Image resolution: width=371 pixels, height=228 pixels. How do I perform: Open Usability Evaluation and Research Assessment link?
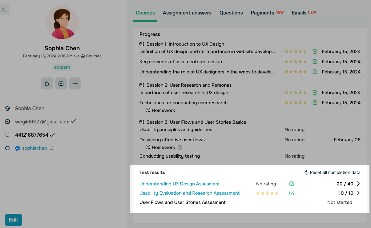[x=189, y=193]
